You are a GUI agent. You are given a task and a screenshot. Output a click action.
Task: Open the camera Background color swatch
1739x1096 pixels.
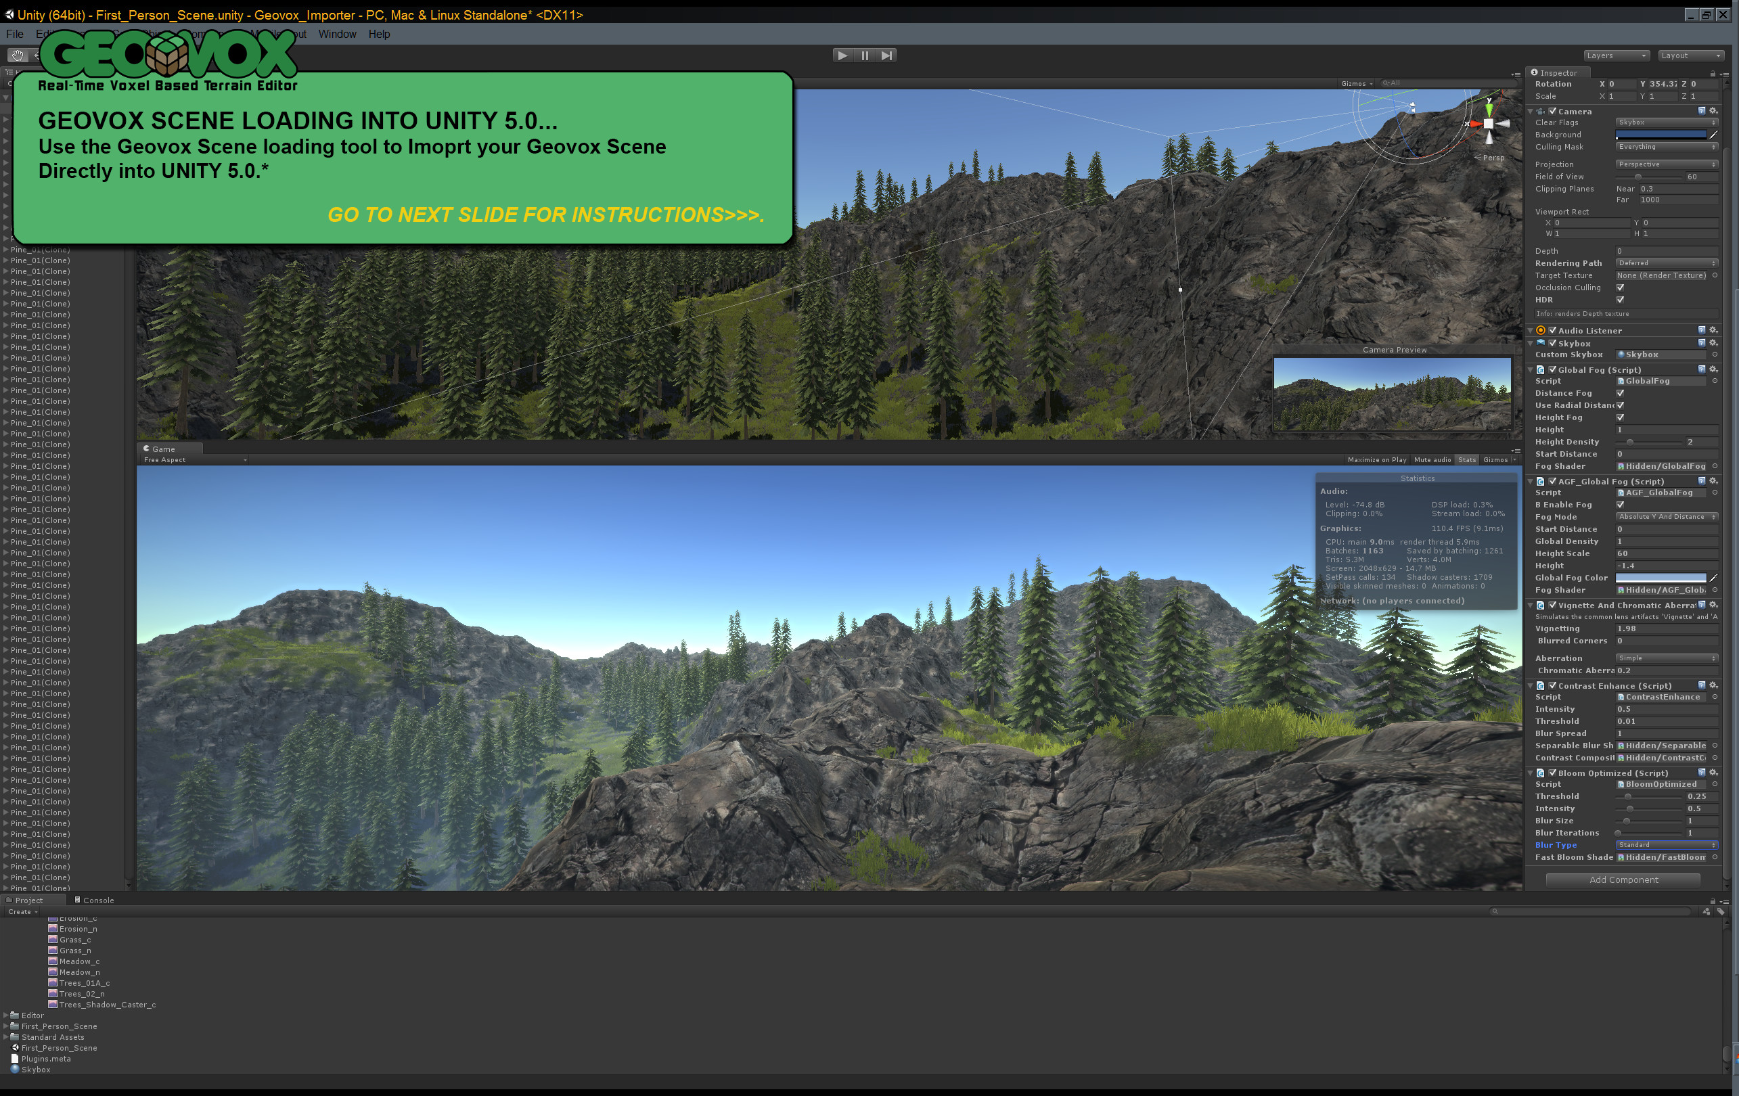(1661, 135)
